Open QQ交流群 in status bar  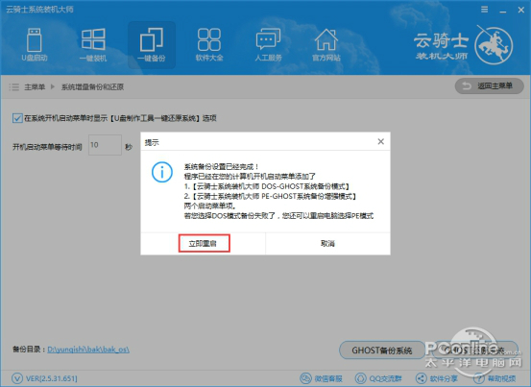pos(378,378)
